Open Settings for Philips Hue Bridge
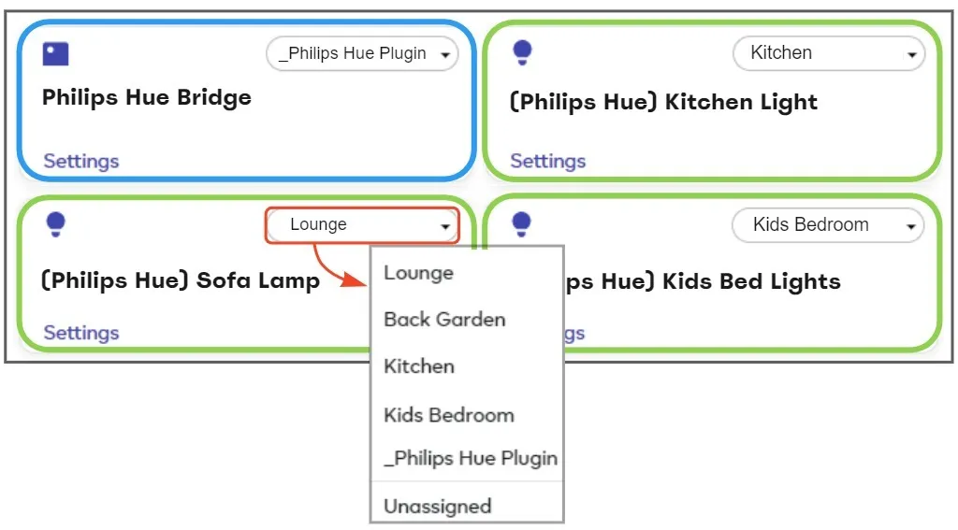Screen dimensions: 958x530 click(x=81, y=161)
